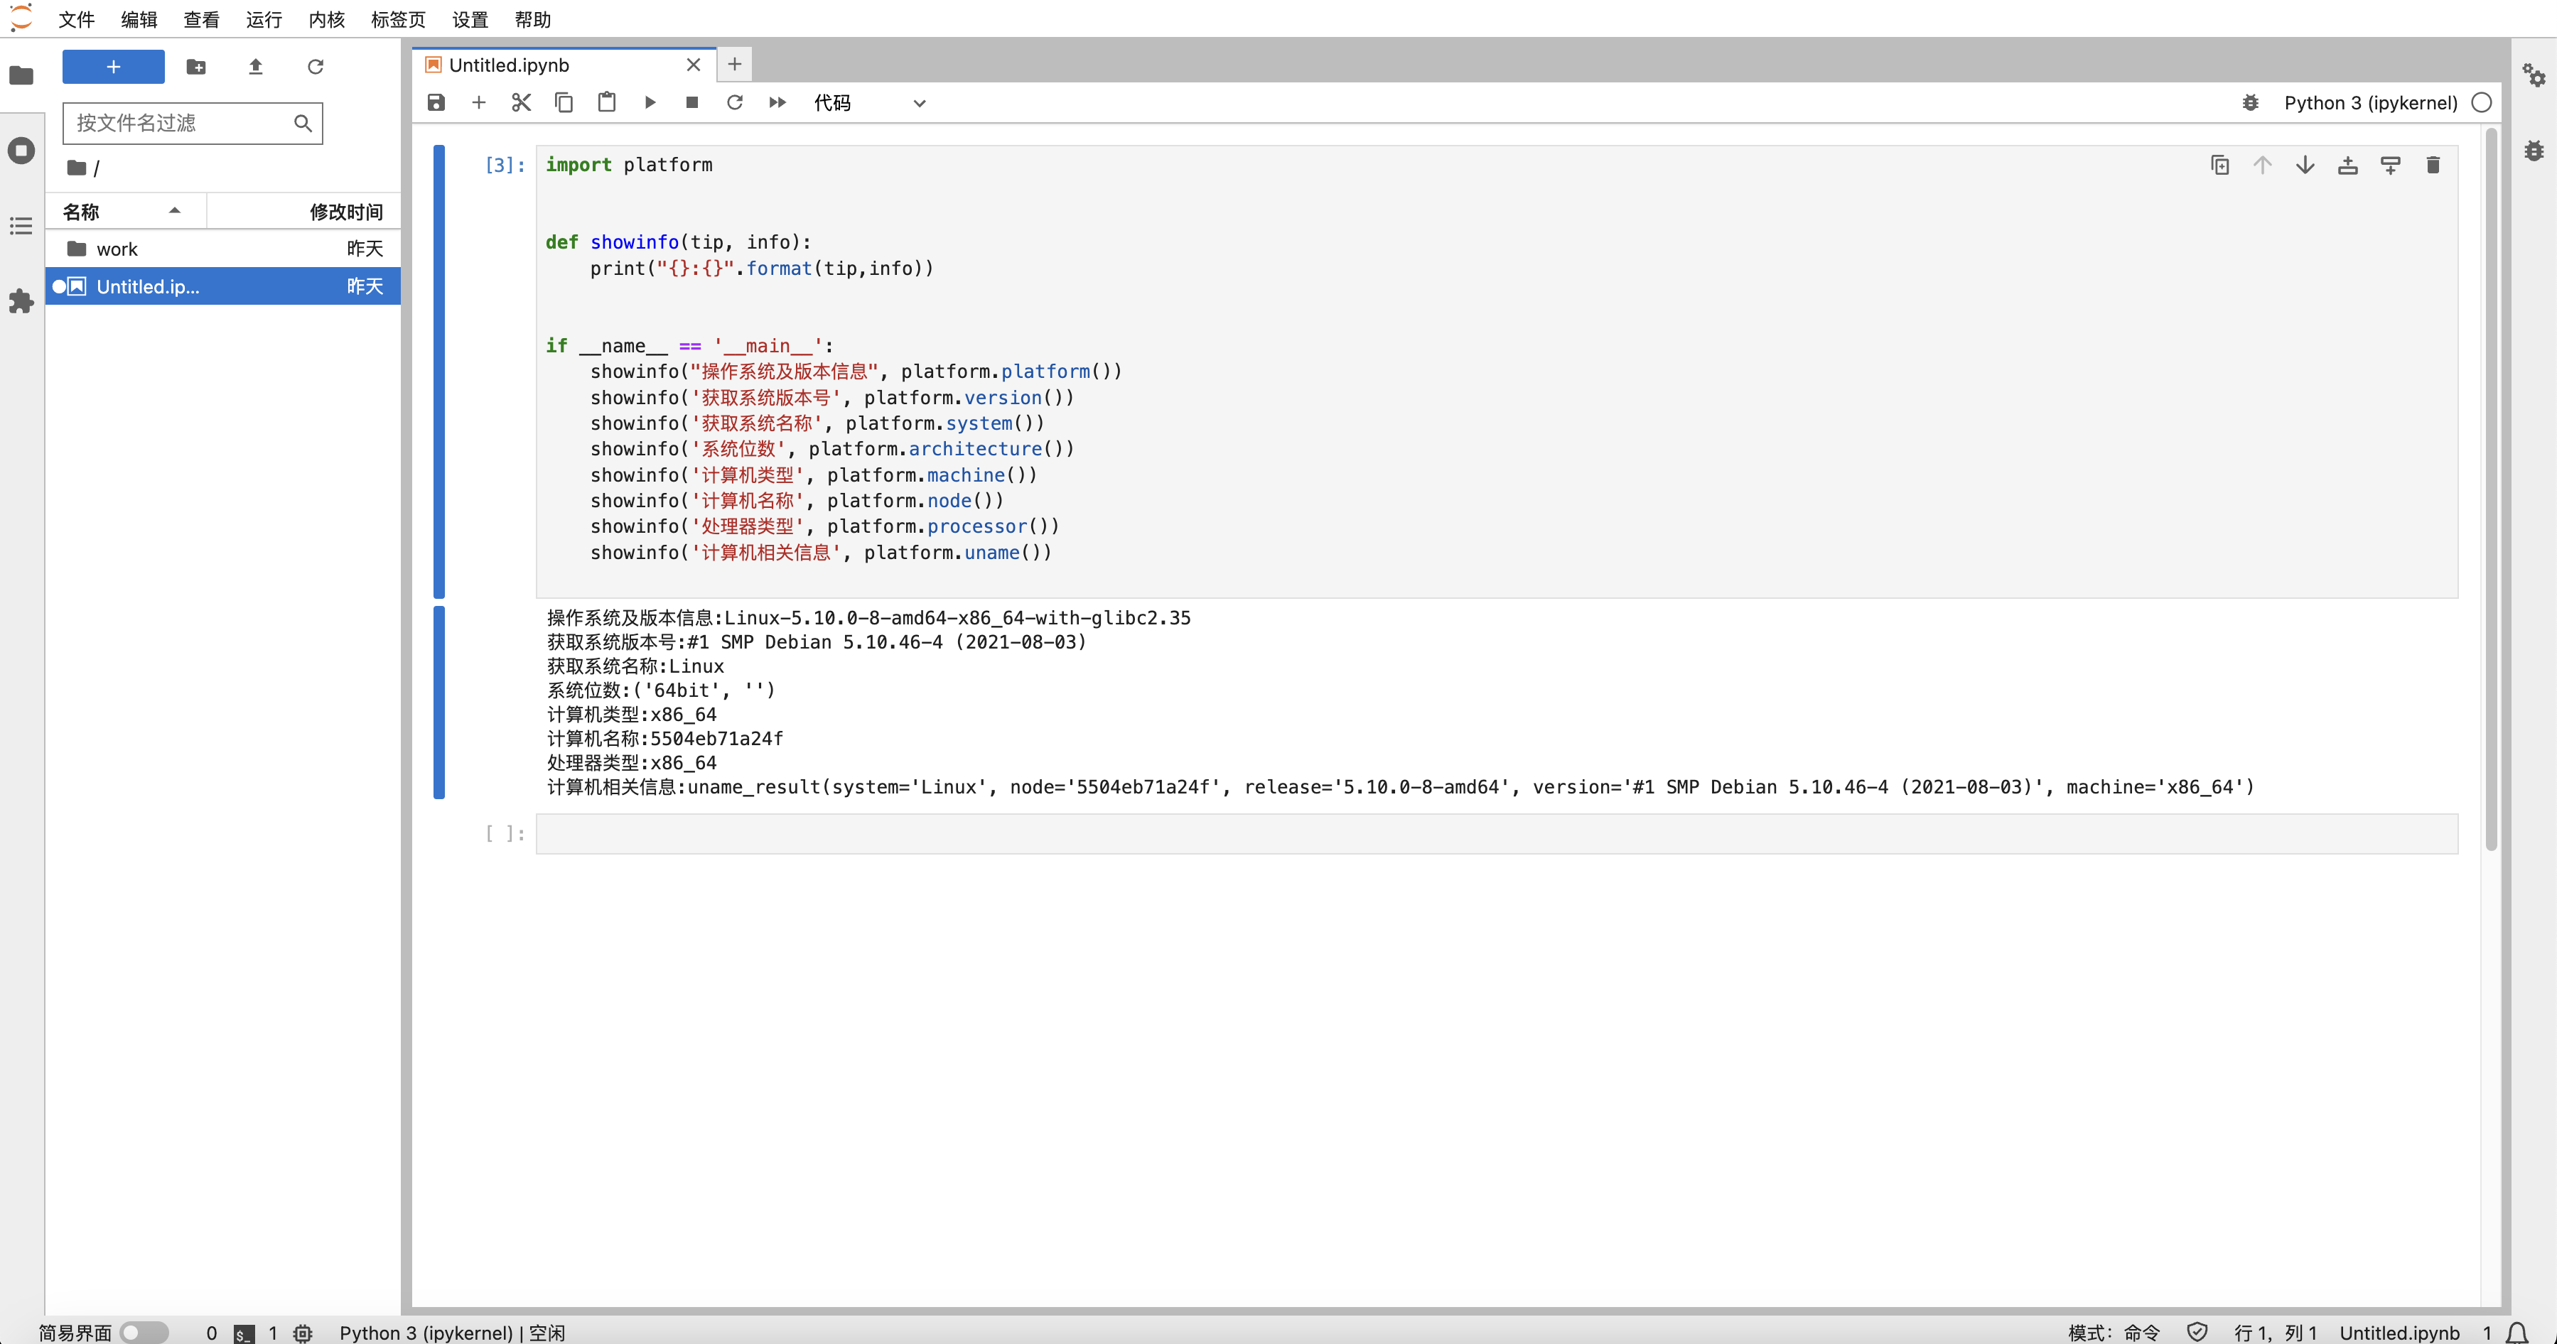Click the run cell button

point(650,103)
